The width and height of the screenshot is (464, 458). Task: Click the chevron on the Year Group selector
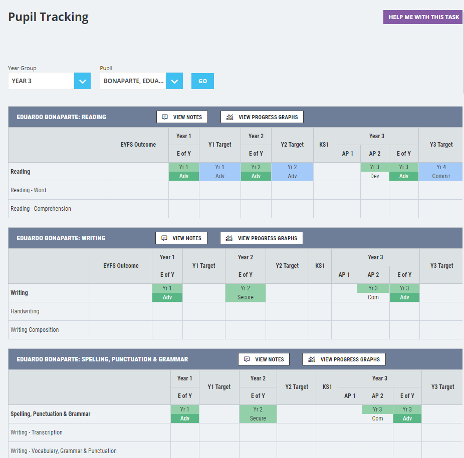pyautogui.click(x=82, y=81)
